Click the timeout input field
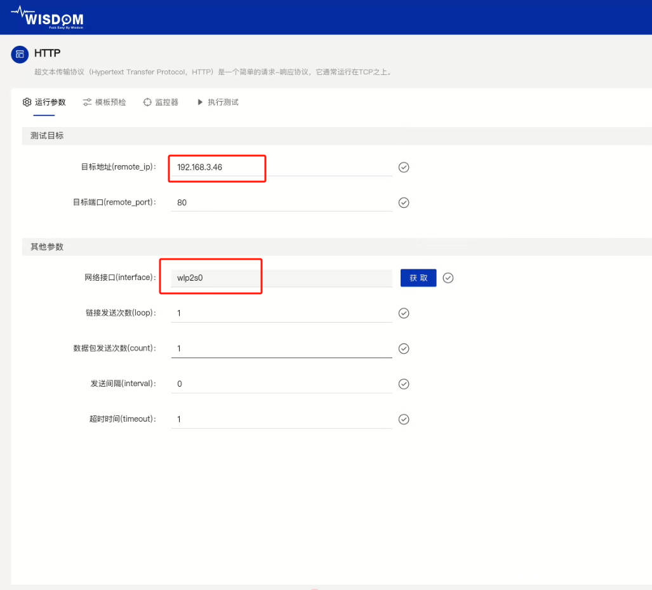Viewport: 652px width, 590px height. pos(281,419)
